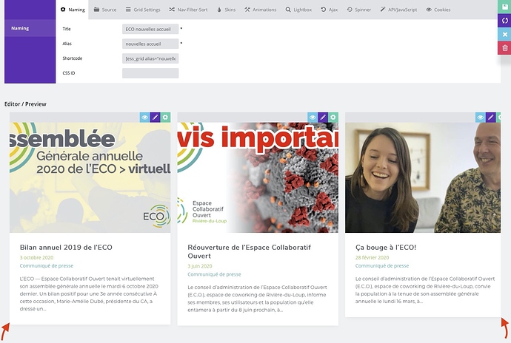Click the Shortcode field

coord(150,58)
